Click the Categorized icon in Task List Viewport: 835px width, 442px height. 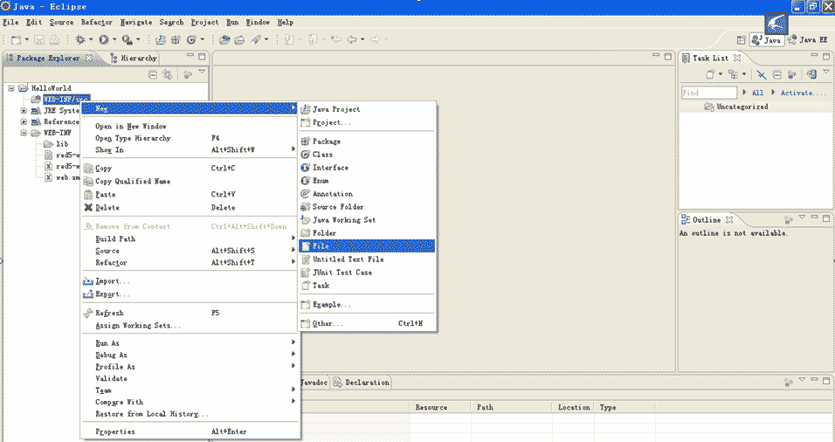point(734,74)
